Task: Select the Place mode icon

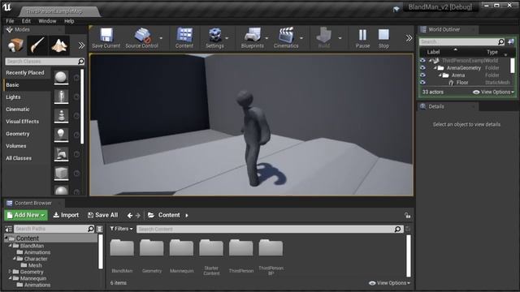Action: [x=15, y=45]
